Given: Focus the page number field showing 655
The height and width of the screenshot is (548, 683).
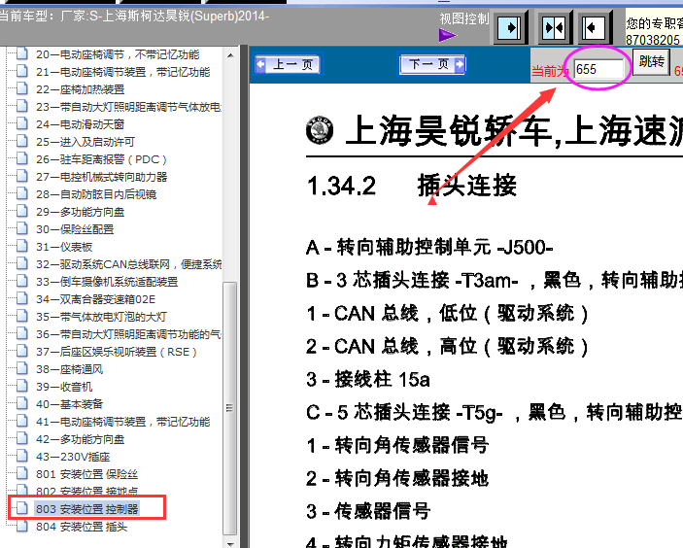Looking at the screenshot, I should (x=598, y=69).
